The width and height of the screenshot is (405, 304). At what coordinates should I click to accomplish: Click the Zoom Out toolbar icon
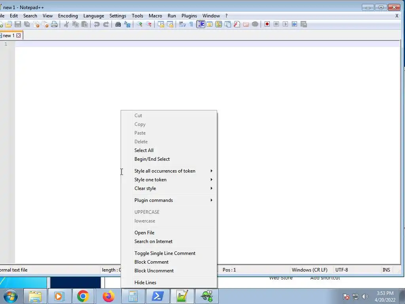point(149,24)
